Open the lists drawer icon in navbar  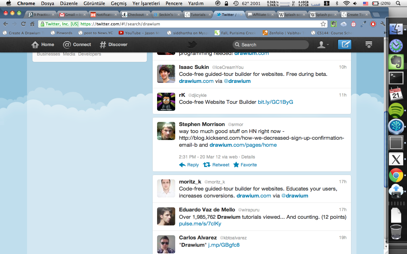tap(369, 45)
